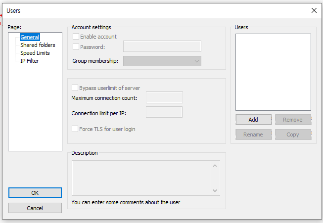Open the IP Filter page
This screenshot has height=223, width=323.
pos(30,61)
